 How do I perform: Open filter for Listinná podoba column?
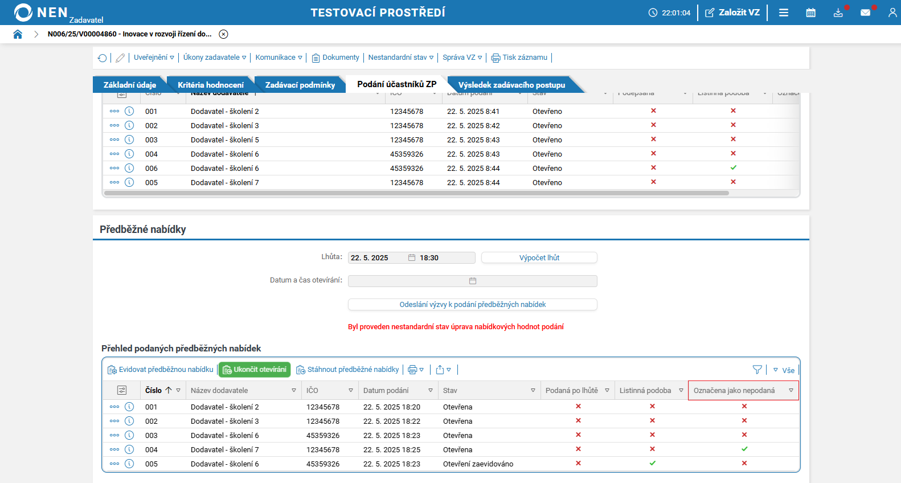pos(681,390)
